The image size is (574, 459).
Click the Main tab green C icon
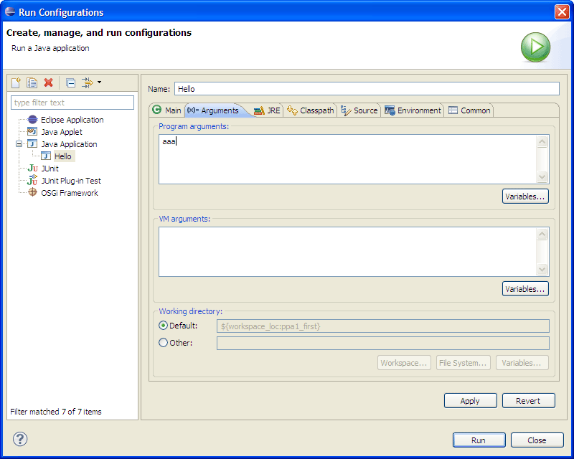tap(156, 110)
